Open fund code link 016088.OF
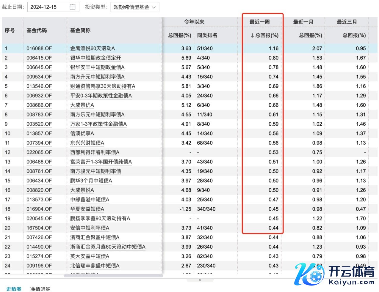 [39, 48]
